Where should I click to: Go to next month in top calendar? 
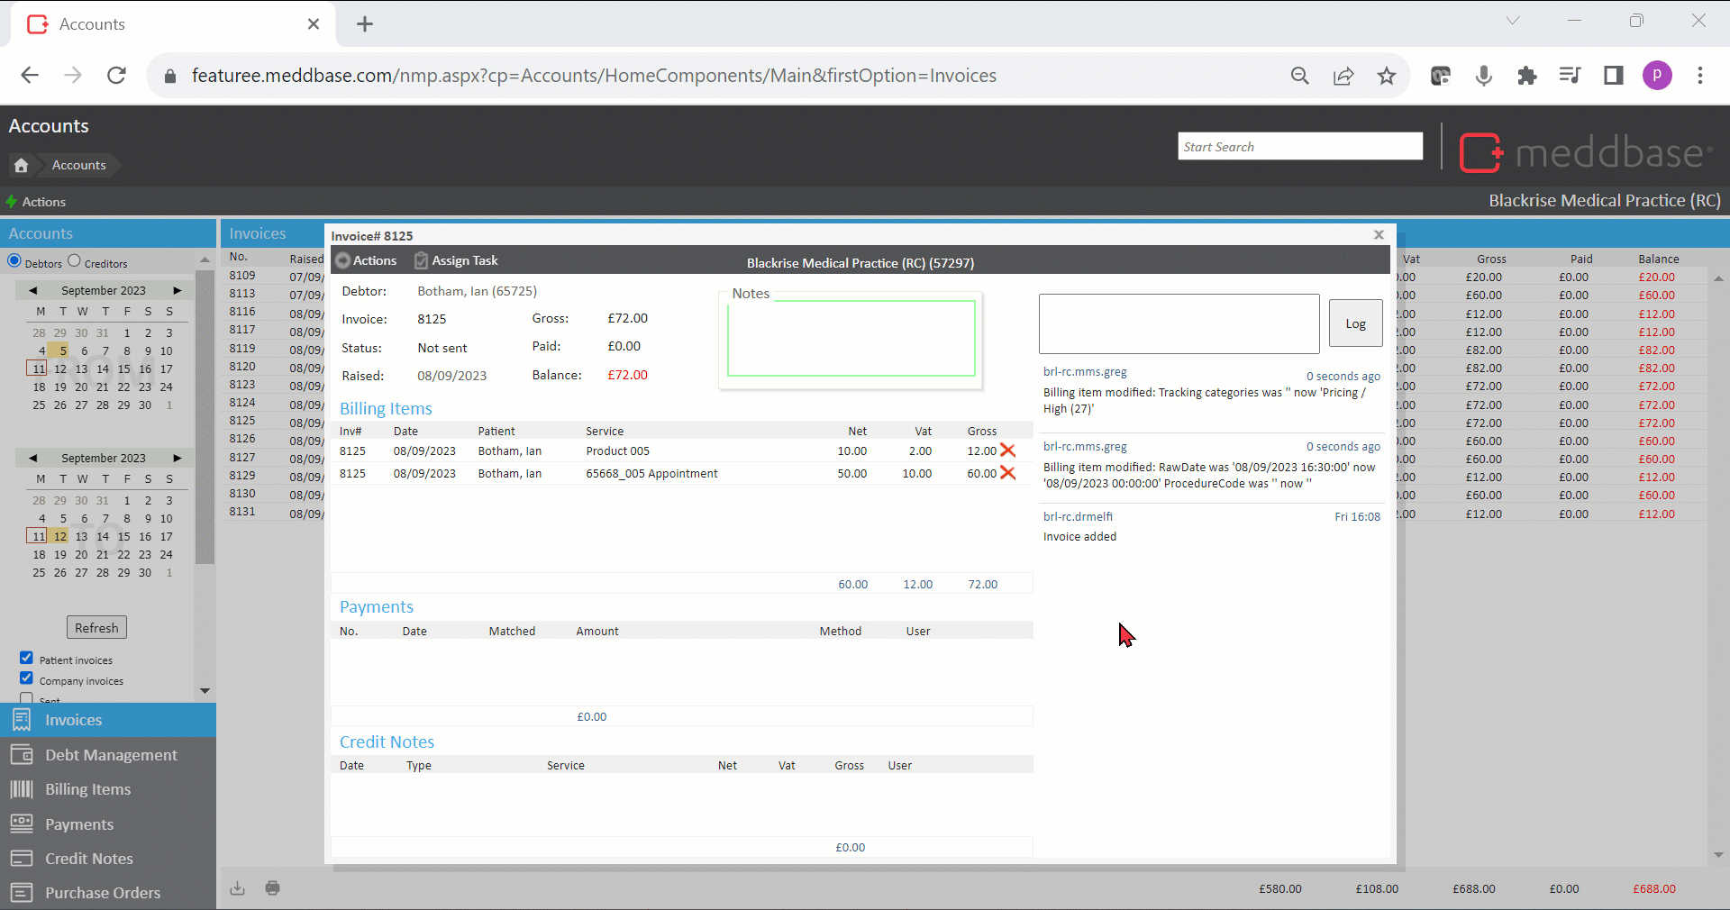click(x=178, y=290)
